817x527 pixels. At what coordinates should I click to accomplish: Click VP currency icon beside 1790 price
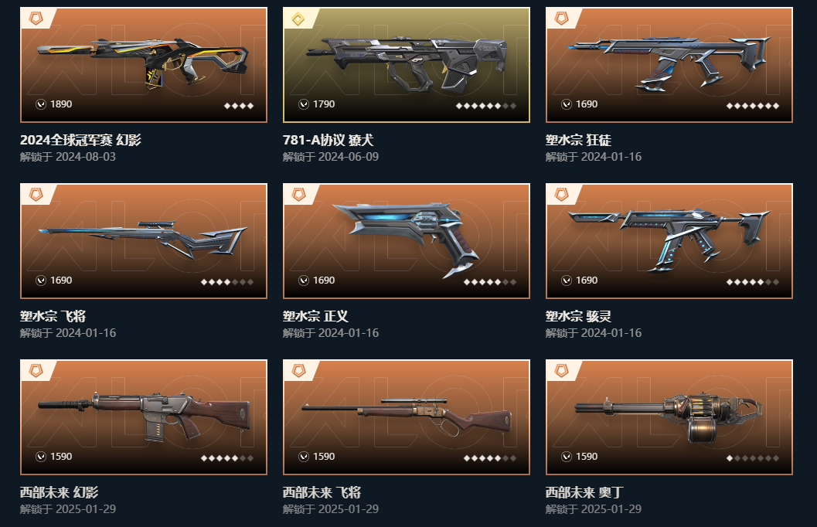pyautogui.click(x=304, y=104)
